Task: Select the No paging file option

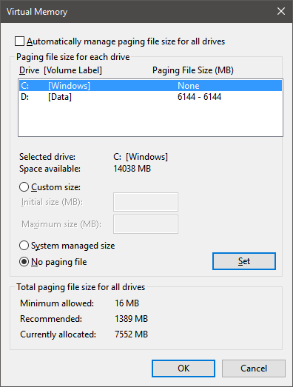Action: 24,262
